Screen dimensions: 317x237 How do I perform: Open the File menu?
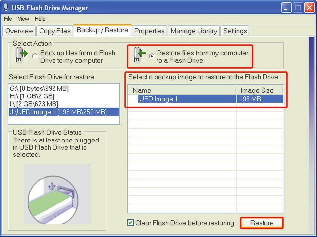tap(8, 19)
